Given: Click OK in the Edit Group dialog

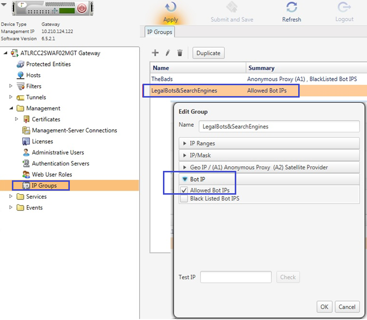Looking at the screenshot, I should (324, 307).
